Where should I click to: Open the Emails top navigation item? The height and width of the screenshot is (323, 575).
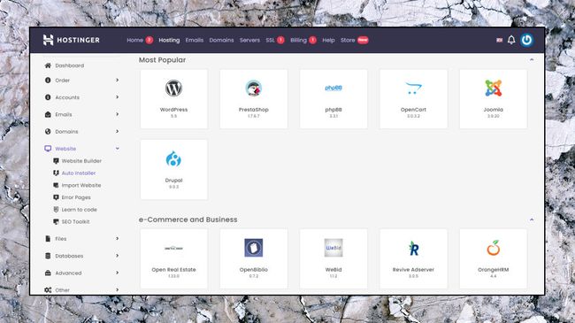(x=195, y=40)
